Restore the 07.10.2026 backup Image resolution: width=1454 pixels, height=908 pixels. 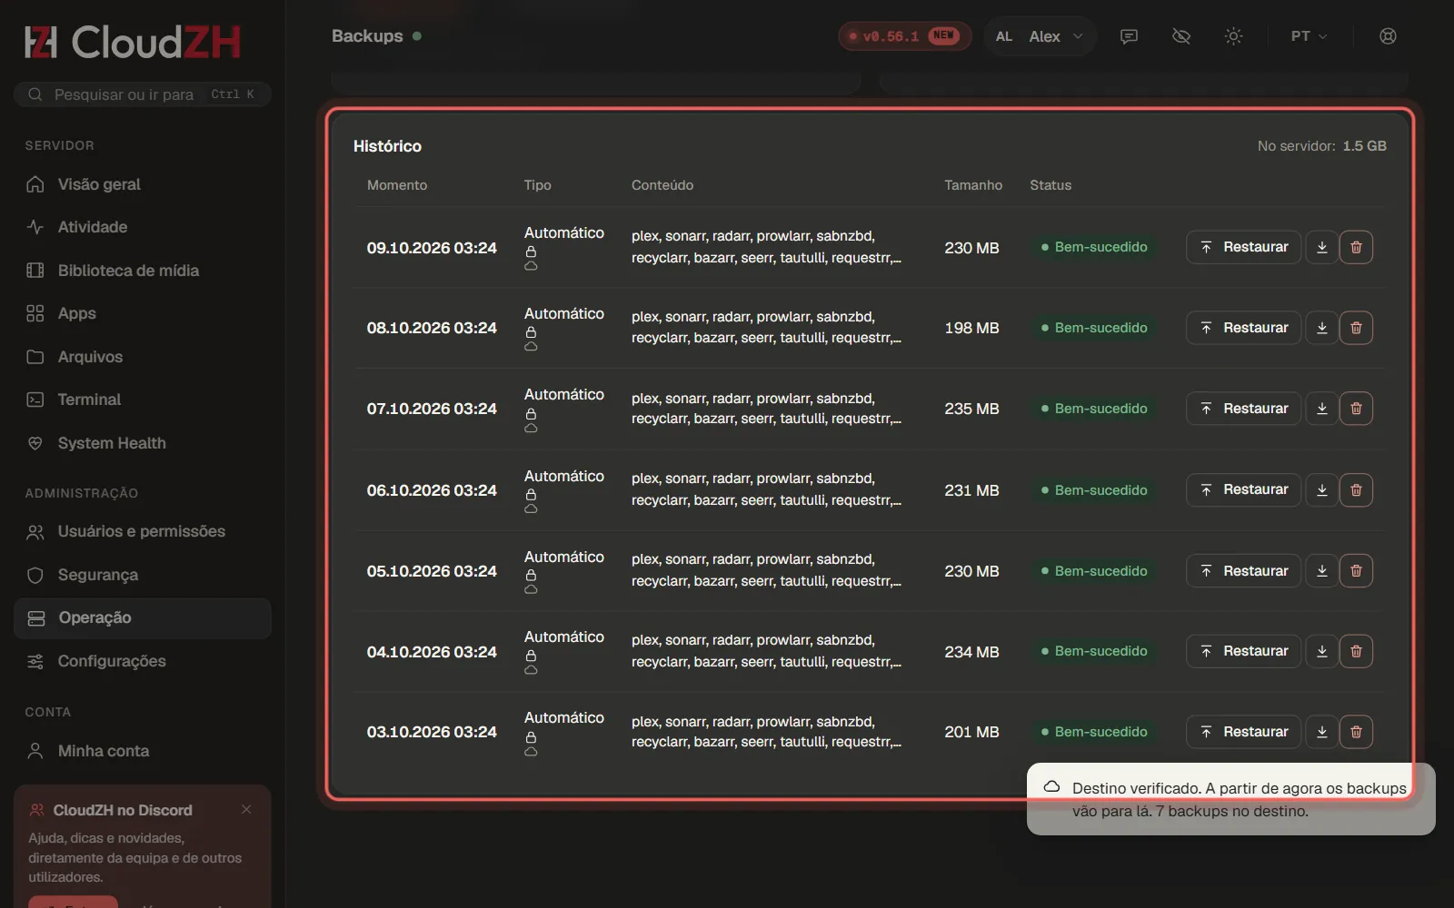[1243, 409]
